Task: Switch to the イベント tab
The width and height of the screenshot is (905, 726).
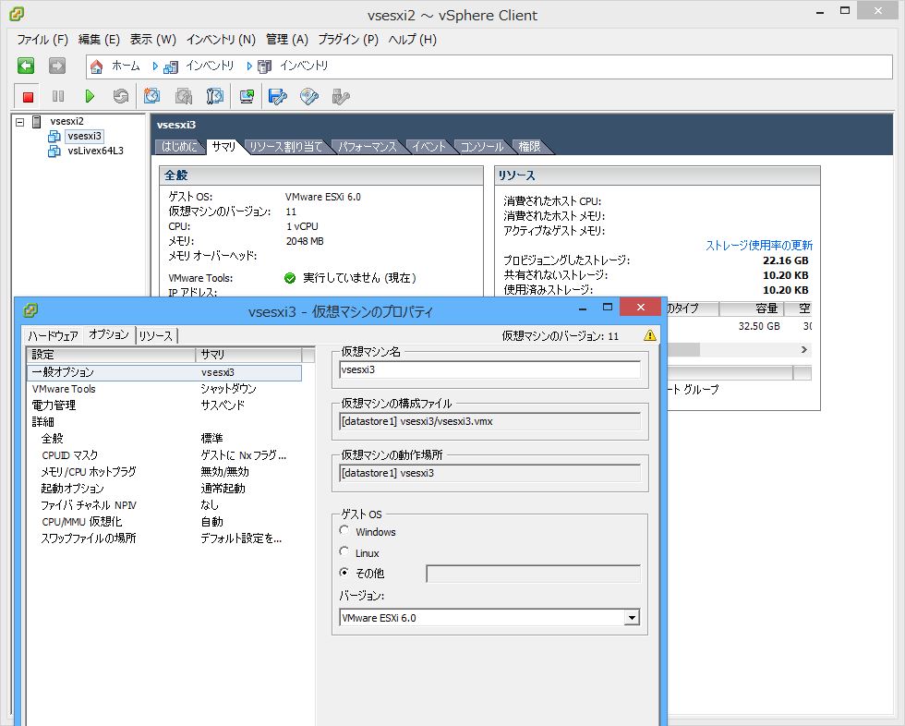Action: tap(428, 147)
